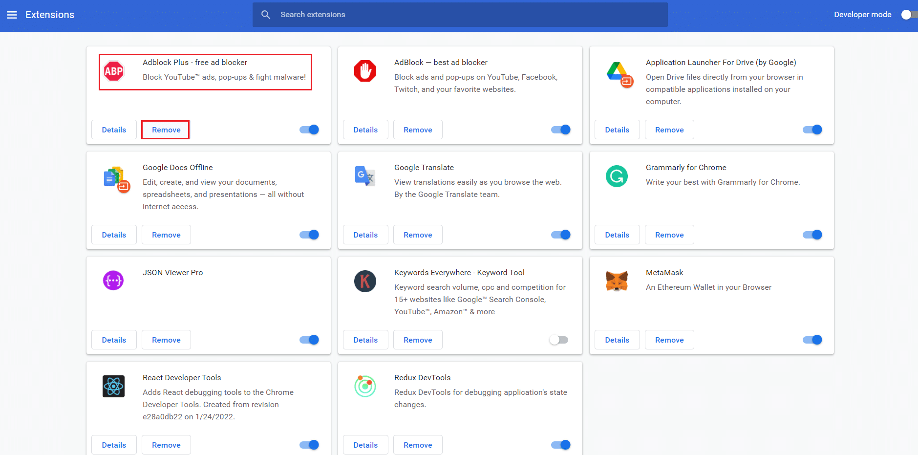Screen dimensions: 918x455
Task: View Details of Redux DevTools
Action: pos(365,445)
